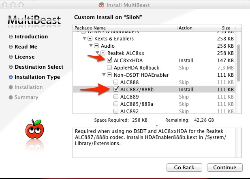The image size is (250, 179).
Task: Uncheck the ALC8xxHDA checkbox
Action: tap(109, 60)
